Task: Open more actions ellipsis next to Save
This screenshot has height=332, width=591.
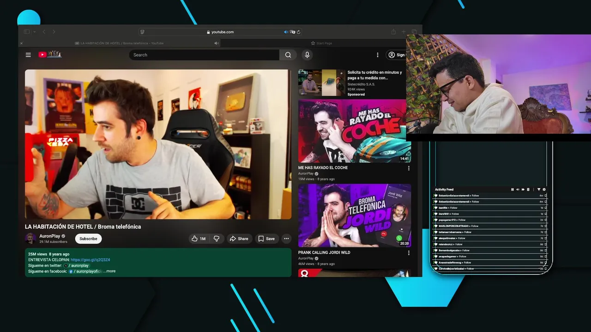Action: tap(286, 239)
